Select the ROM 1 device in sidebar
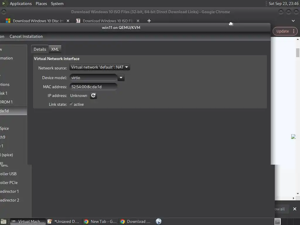 13,102
